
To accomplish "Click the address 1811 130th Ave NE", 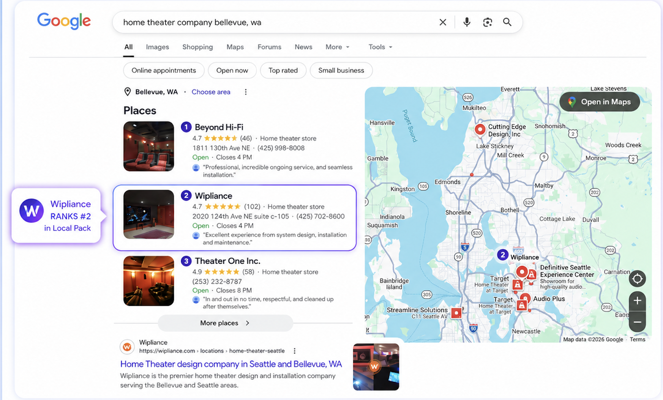I will [x=221, y=148].
